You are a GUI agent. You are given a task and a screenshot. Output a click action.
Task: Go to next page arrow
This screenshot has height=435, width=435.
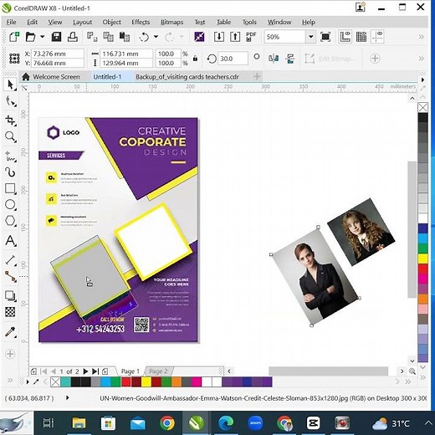[85, 371]
